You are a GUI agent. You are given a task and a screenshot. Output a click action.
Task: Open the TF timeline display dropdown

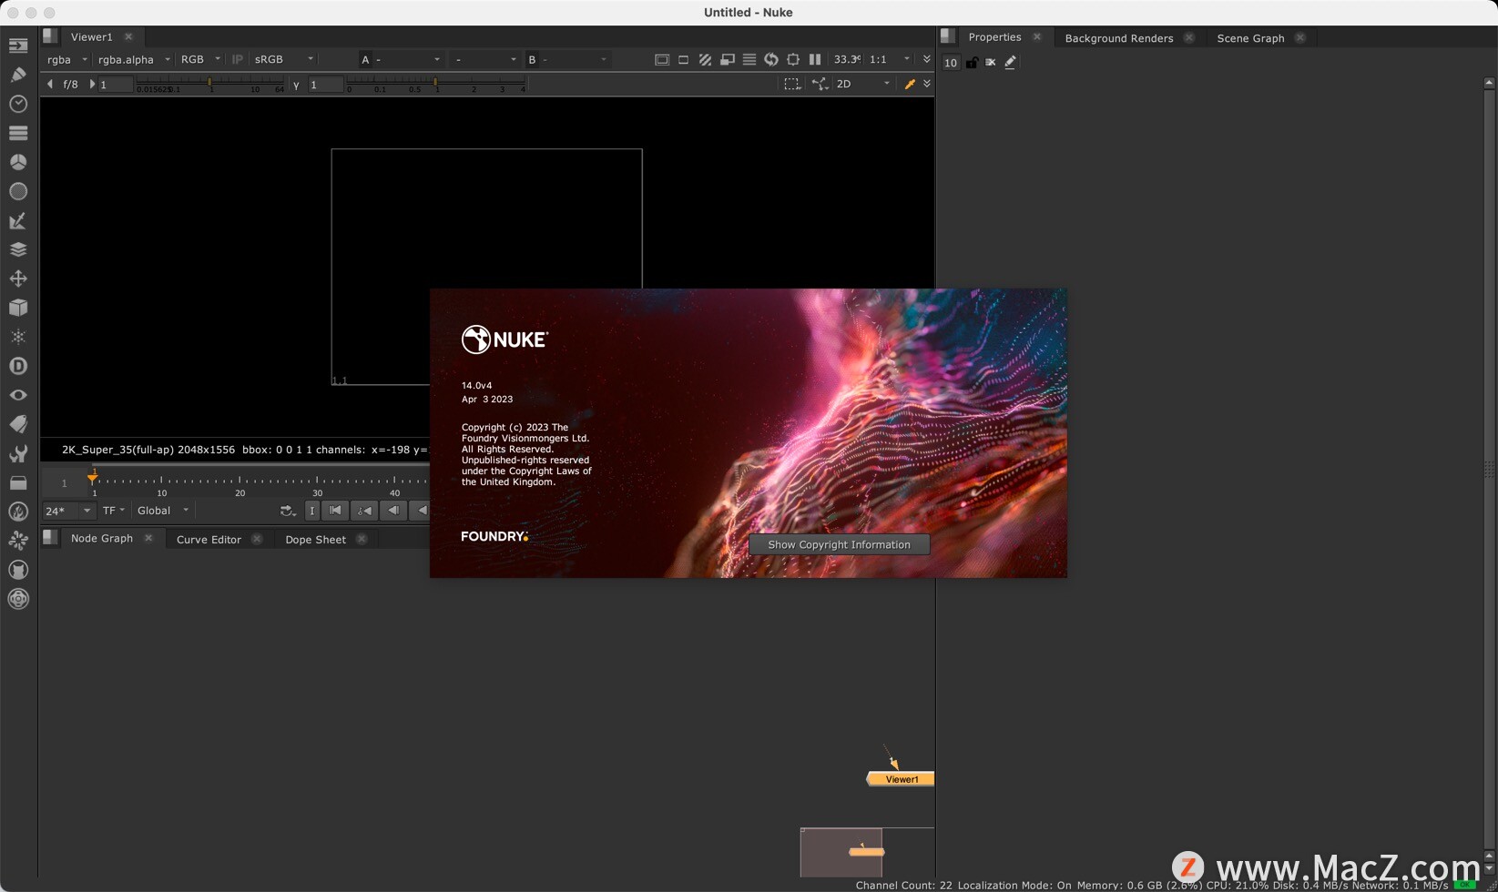(113, 511)
